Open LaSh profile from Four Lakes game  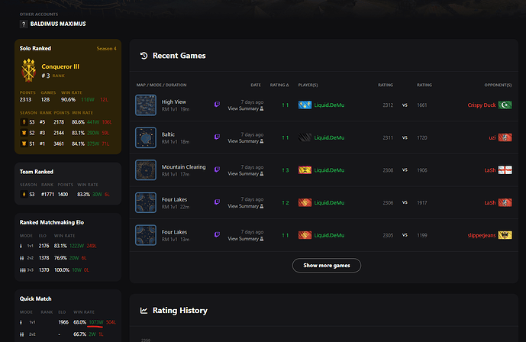pyautogui.click(x=490, y=202)
